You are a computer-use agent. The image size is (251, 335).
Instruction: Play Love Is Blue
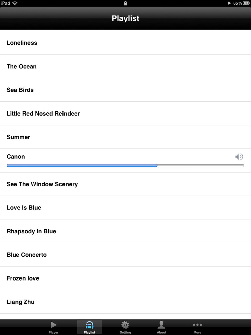pos(24,208)
